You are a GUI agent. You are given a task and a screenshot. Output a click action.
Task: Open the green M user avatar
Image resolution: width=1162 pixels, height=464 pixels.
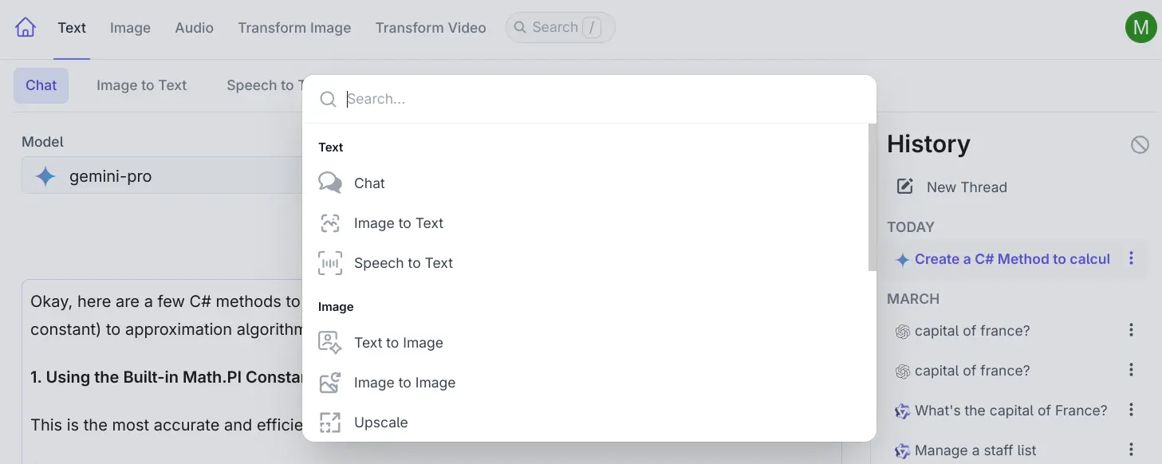tap(1140, 27)
